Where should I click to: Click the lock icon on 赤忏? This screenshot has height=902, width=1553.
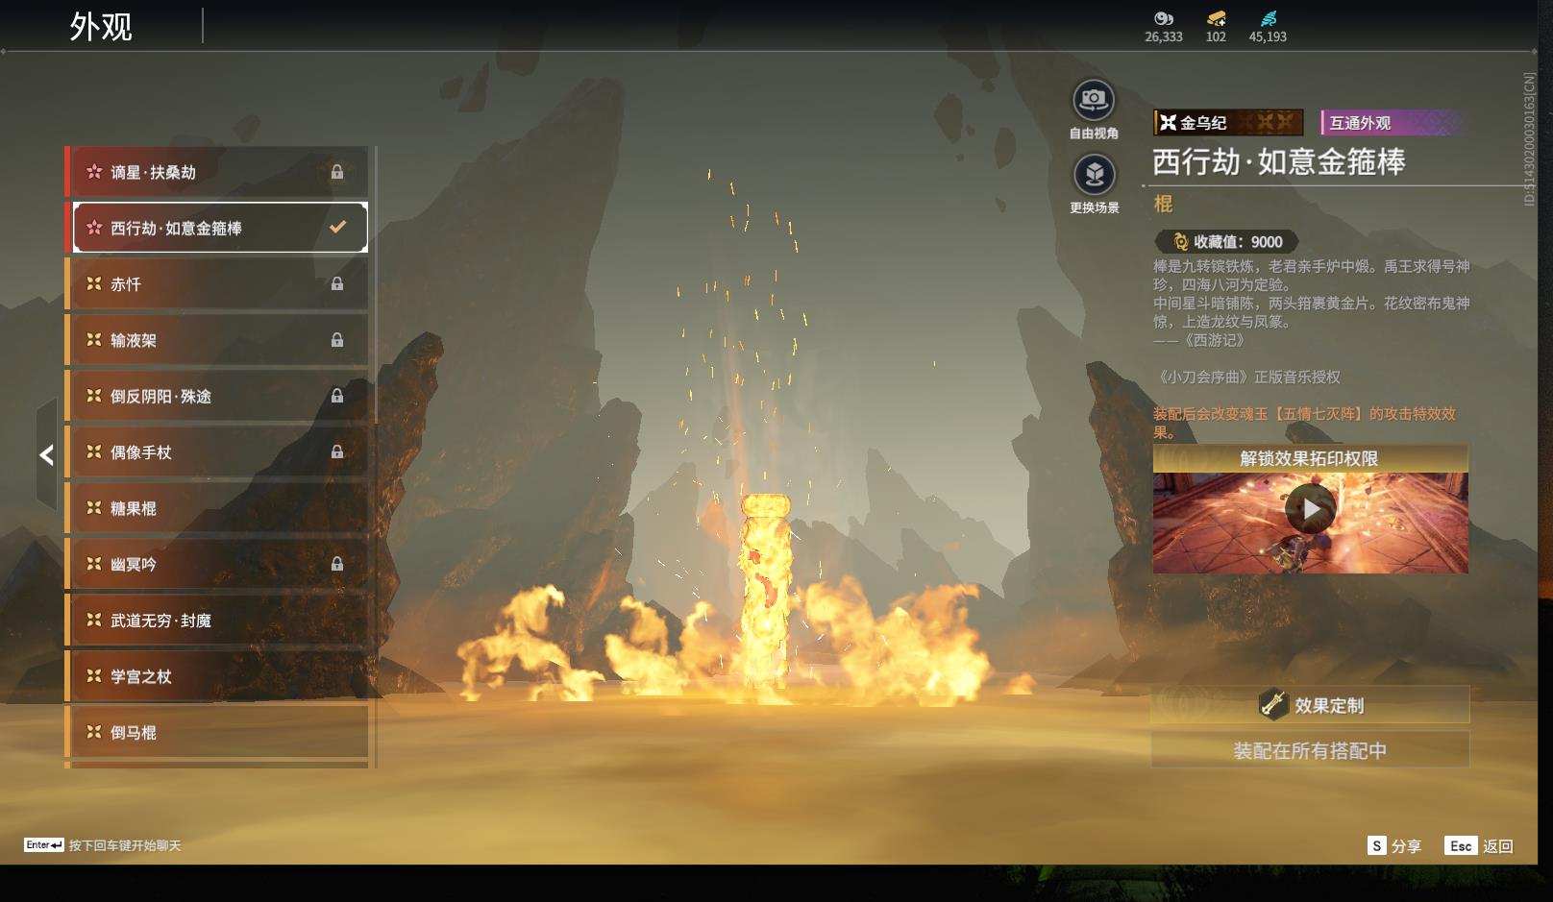pyautogui.click(x=337, y=284)
